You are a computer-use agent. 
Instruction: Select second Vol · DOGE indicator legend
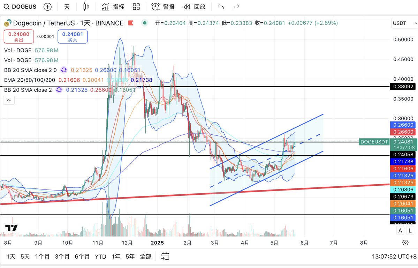pos(18,60)
